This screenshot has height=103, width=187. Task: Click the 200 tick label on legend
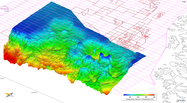(138, 97)
